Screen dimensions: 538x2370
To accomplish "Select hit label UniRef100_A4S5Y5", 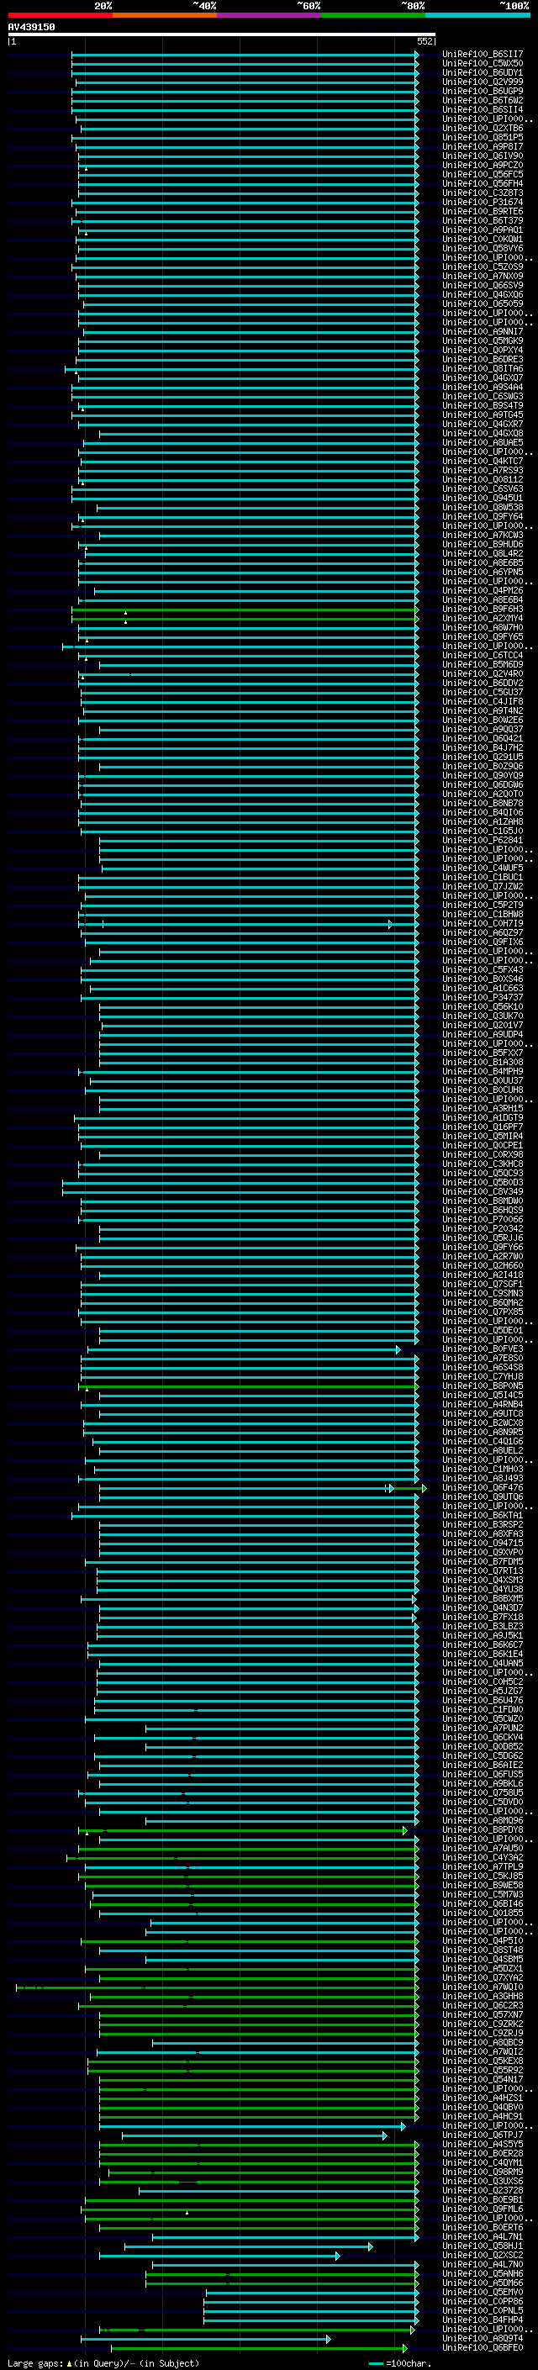I will (x=482, y=2145).
